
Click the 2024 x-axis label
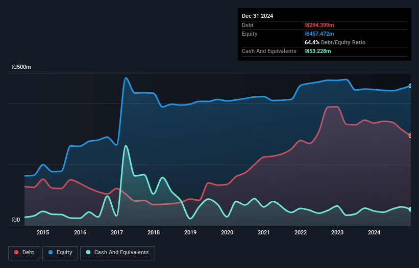click(x=374, y=232)
